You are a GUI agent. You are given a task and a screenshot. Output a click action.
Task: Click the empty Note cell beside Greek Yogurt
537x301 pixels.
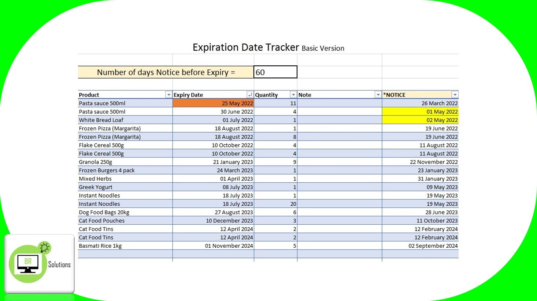coord(339,187)
